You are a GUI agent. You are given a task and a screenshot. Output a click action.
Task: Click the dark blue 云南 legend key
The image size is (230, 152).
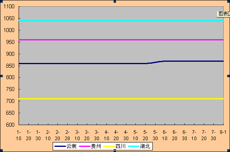point(60,146)
